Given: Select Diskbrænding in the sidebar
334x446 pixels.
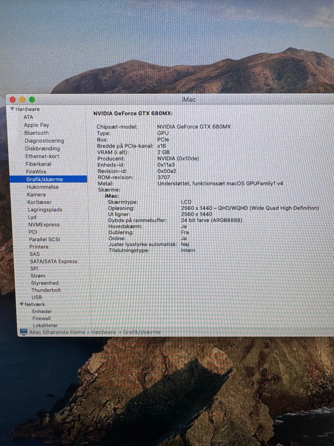Looking at the screenshot, I should click(x=42, y=148).
